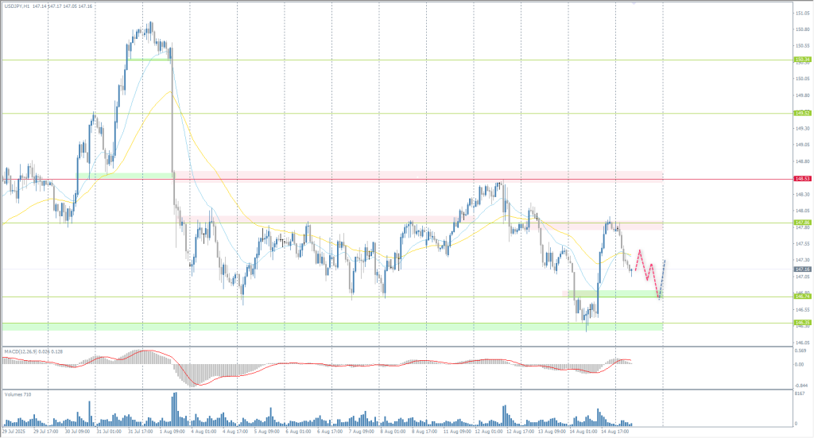Click the red 148.53 resistance price tag
This screenshot has height=438, width=814.
click(801, 180)
